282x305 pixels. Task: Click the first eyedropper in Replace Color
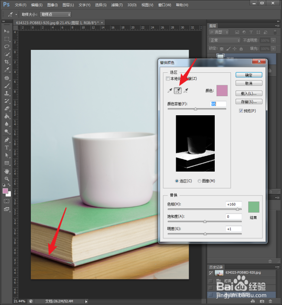[170, 91]
